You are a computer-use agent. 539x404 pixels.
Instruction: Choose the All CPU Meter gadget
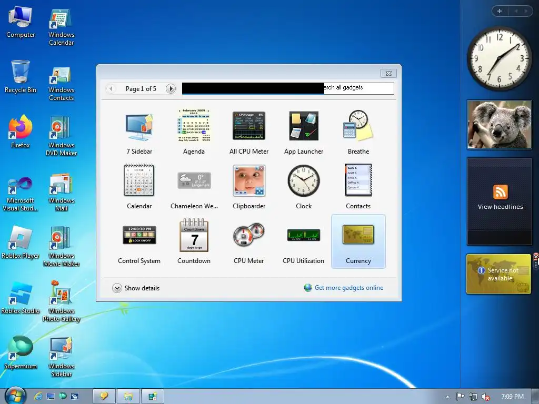click(249, 132)
